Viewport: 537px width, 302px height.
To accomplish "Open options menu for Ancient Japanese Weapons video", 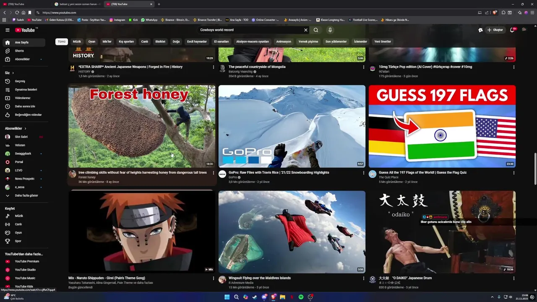I will pos(214,67).
